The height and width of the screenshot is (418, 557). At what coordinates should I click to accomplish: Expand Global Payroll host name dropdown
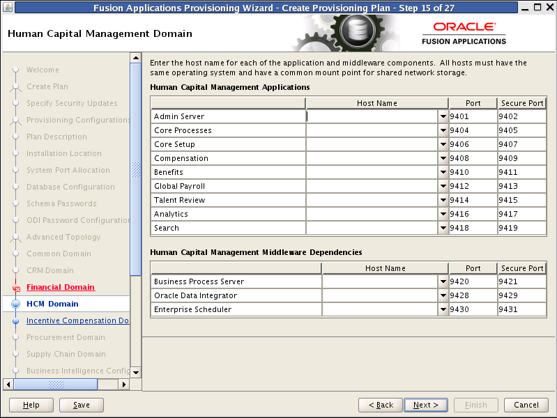pyautogui.click(x=443, y=186)
